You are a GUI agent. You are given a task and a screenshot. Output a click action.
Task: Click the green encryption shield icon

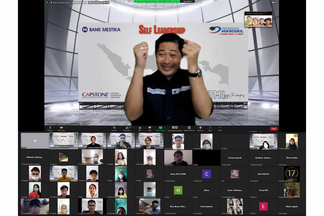click(x=47, y=2)
